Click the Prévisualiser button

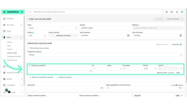(x=159, y=19)
